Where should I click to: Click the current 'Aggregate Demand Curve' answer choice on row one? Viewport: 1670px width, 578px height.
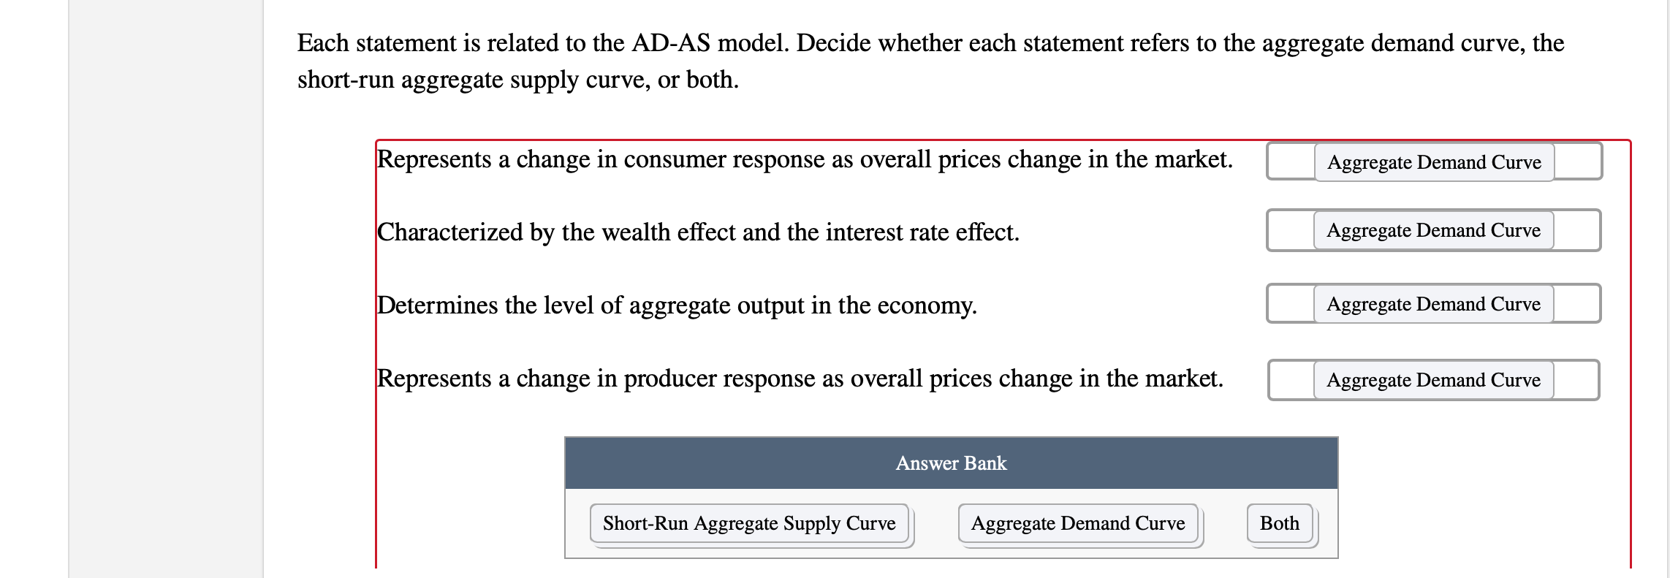click(1431, 162)
